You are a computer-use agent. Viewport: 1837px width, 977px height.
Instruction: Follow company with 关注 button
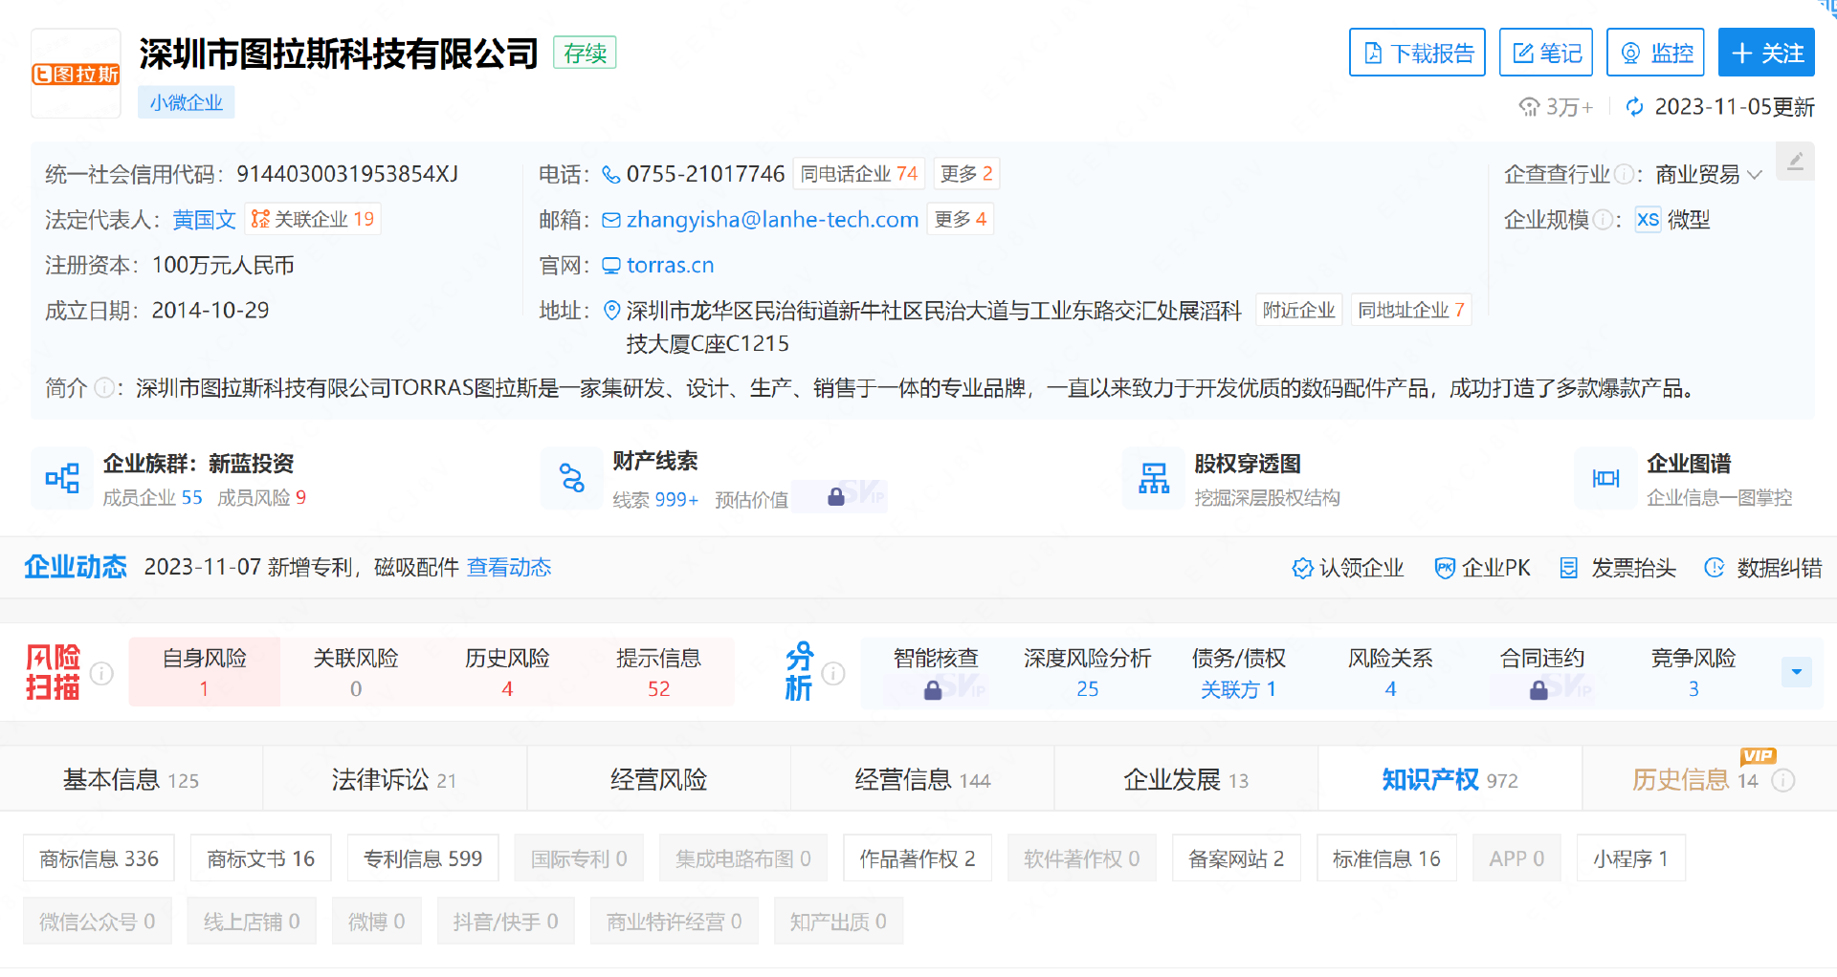tap(1766, 53)
